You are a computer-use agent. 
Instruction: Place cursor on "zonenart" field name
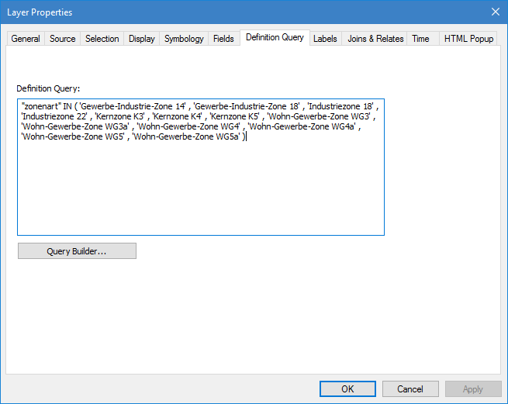(x=41, y=104)
